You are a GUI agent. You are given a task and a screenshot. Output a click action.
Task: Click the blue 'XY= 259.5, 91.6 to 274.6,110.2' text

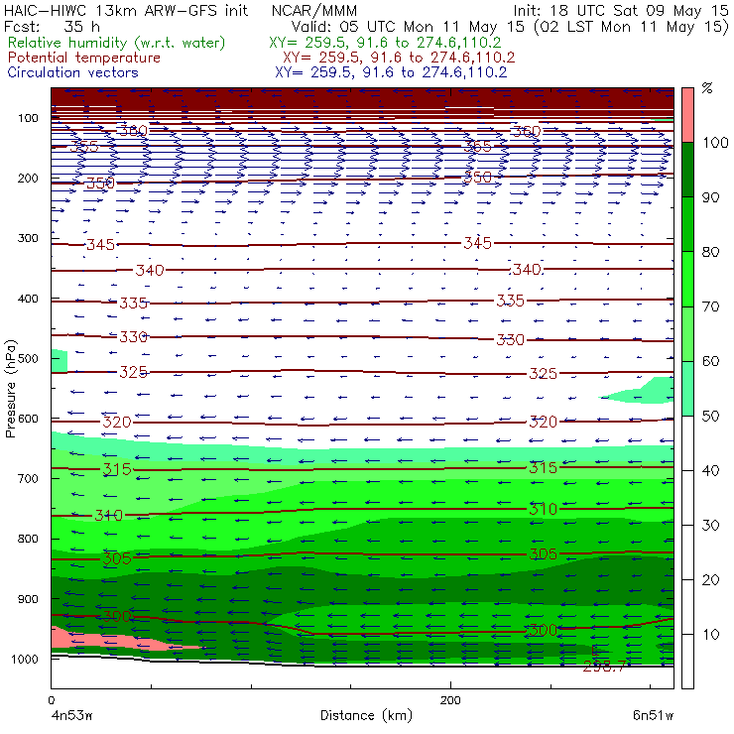coord(391,72)
